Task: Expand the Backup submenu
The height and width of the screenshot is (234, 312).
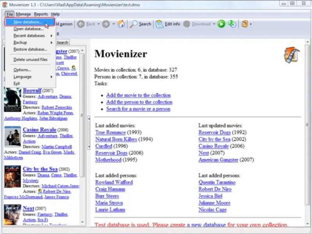Action: (x=51, y=43)
